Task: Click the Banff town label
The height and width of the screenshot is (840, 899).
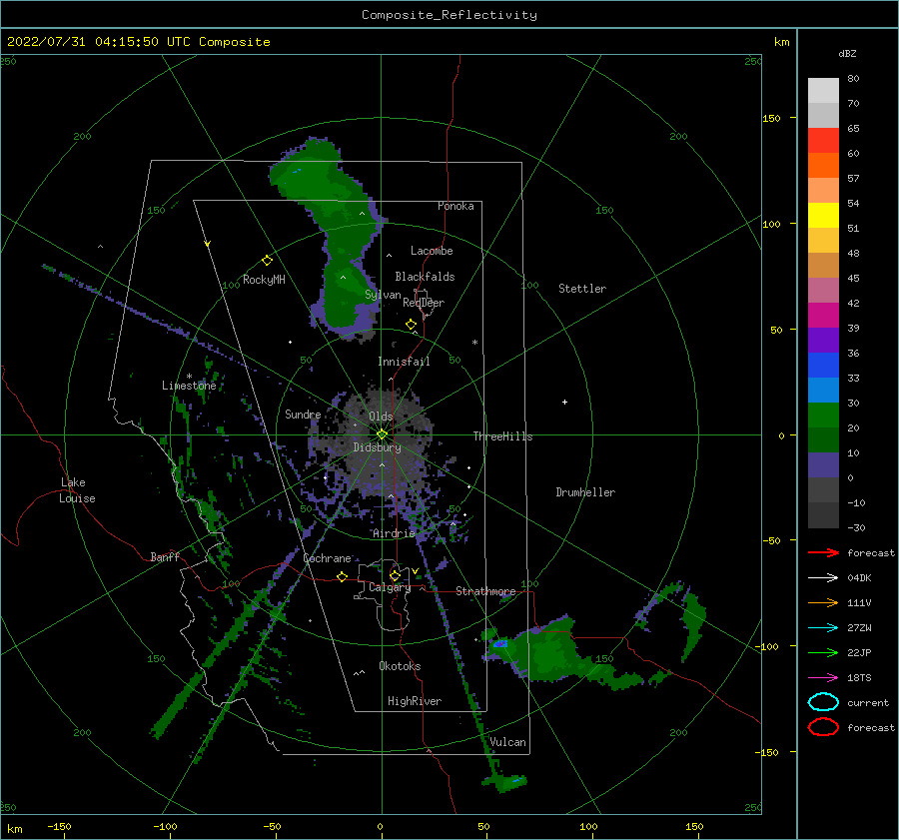Action: [165, 557]
